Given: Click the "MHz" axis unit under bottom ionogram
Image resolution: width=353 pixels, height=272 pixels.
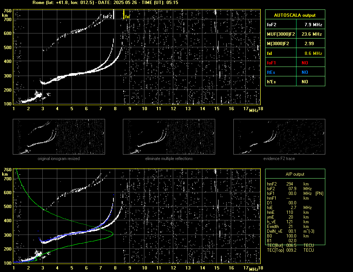Looking at the screenshot, I should (253, 269).
